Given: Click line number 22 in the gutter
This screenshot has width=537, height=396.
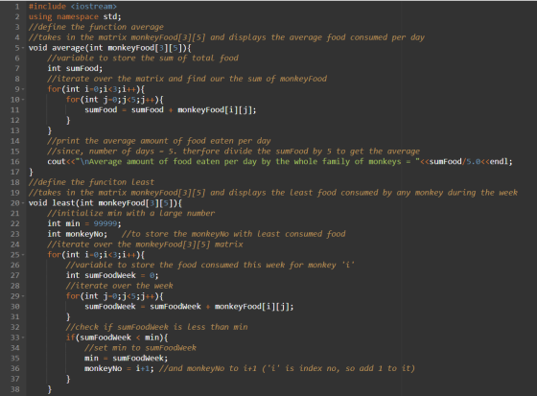Looking at the screenshot, I should point(15,223).
